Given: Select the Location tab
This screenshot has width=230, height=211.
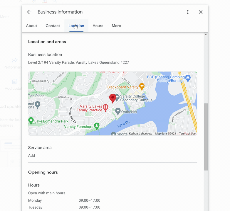Looking at the screenshot, I should click(76, 26).
